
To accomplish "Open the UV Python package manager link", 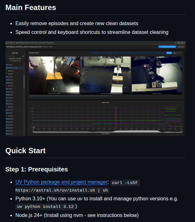I will pyautogui.click(x=61, y=182).
